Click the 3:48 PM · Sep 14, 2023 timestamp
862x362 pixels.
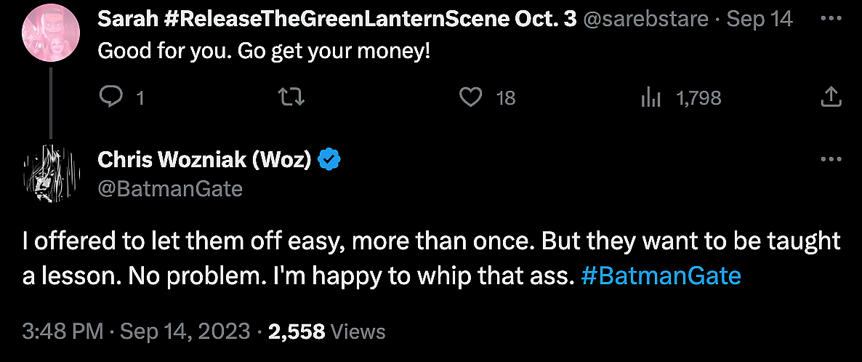[136, 332]
